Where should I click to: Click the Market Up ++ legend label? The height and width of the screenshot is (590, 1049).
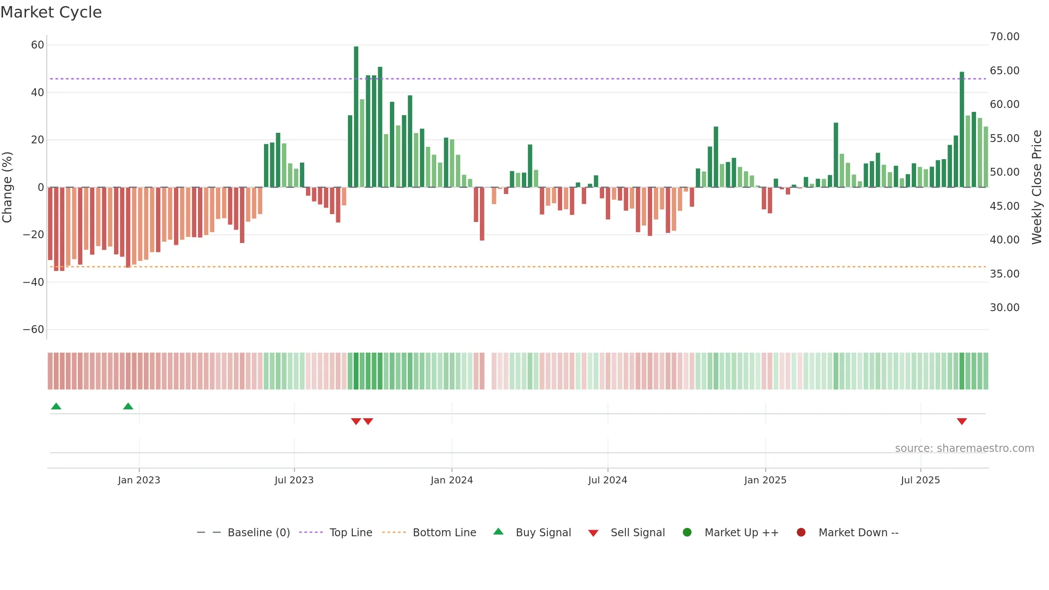(x=742, y=532)
